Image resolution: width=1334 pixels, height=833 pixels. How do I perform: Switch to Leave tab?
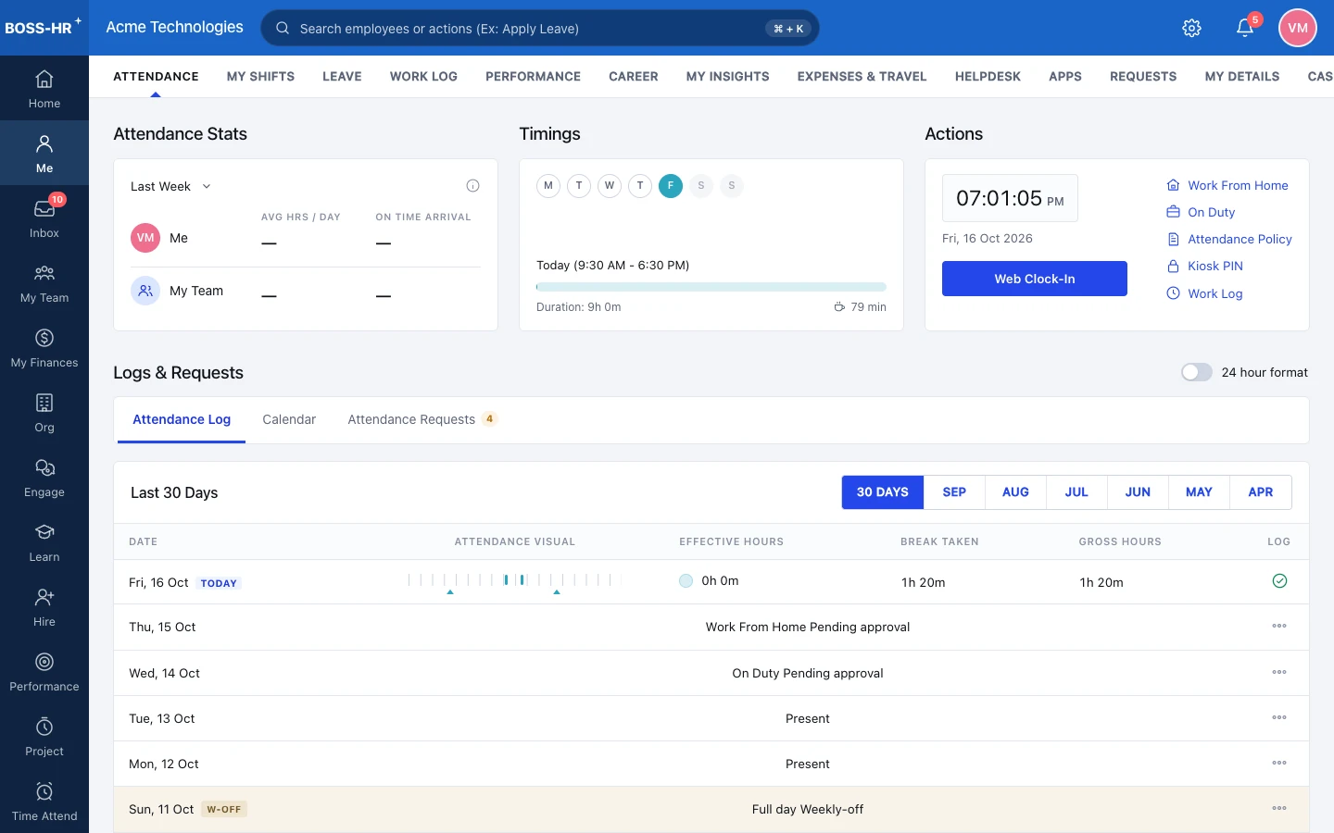click(x=342, y=76)
